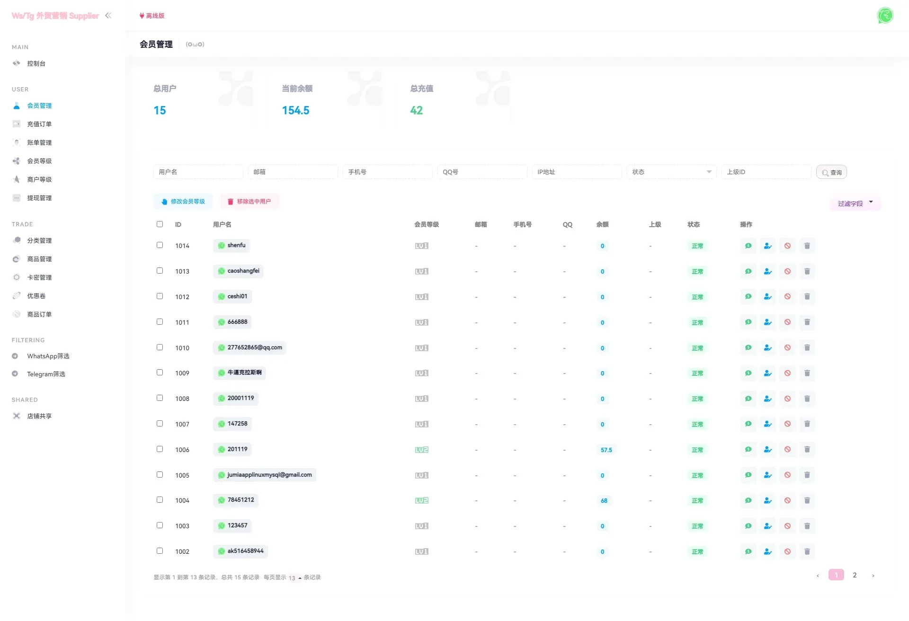909x621 pixels.
Task: Delete user ak516458944 with trash icon
Action: tap(807, 551)
